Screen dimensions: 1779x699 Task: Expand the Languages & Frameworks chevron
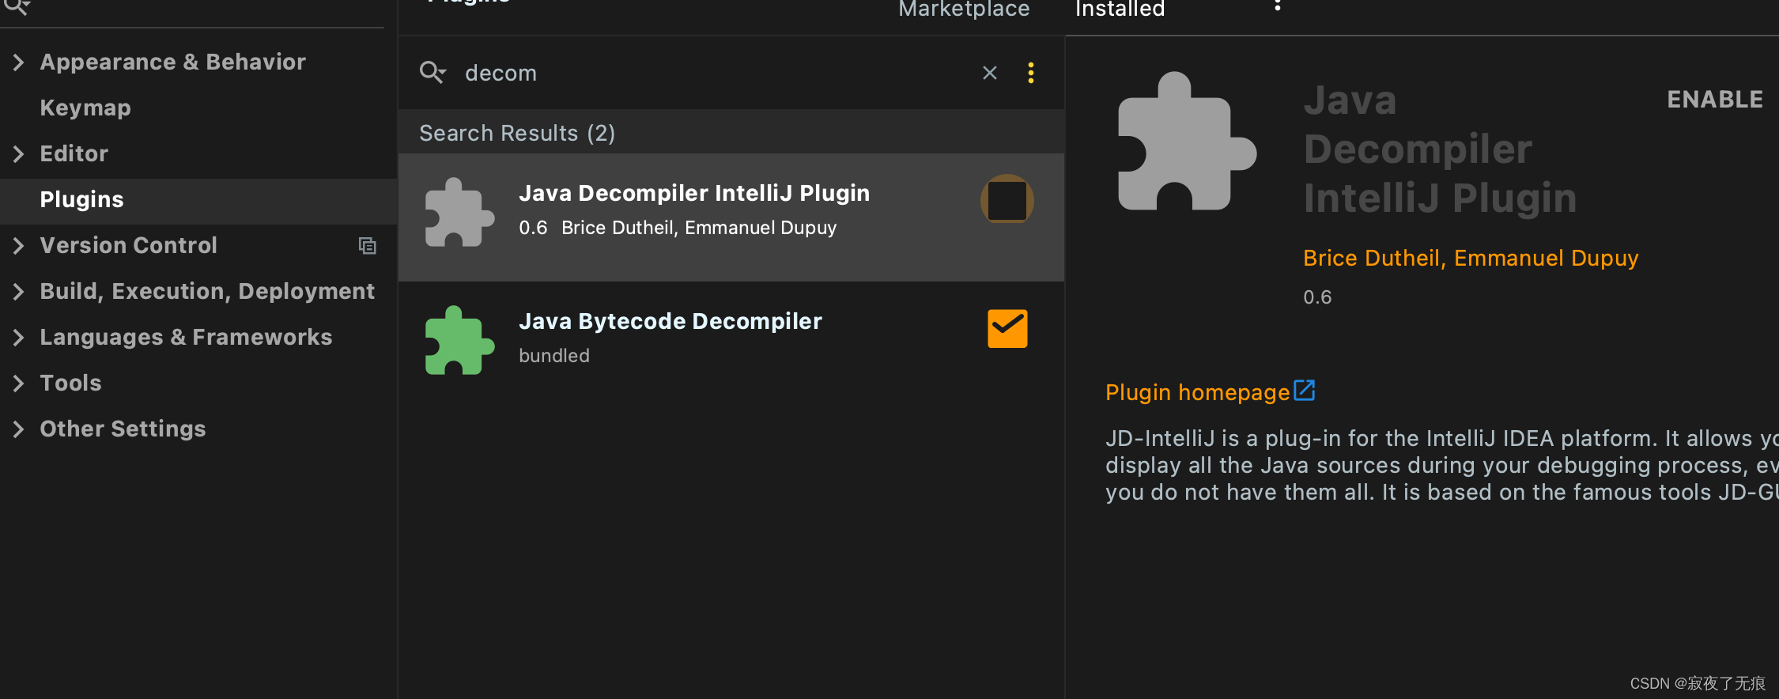pos(19,337)
